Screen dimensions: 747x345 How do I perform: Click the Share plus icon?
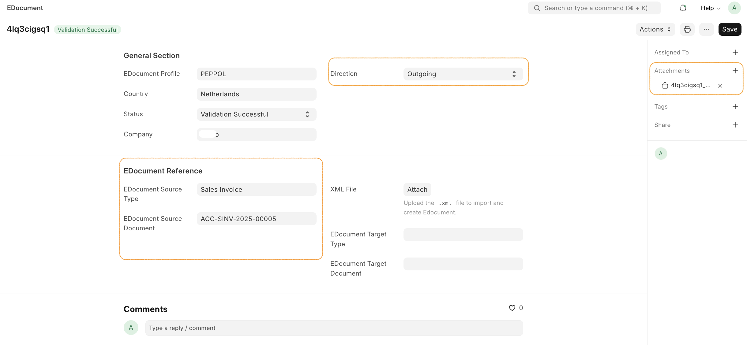(x=735, y=125)
